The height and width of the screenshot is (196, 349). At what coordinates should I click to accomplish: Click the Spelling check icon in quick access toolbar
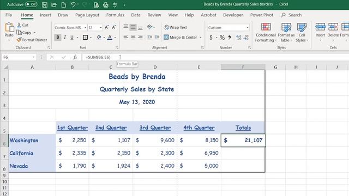tap(115, 5)
